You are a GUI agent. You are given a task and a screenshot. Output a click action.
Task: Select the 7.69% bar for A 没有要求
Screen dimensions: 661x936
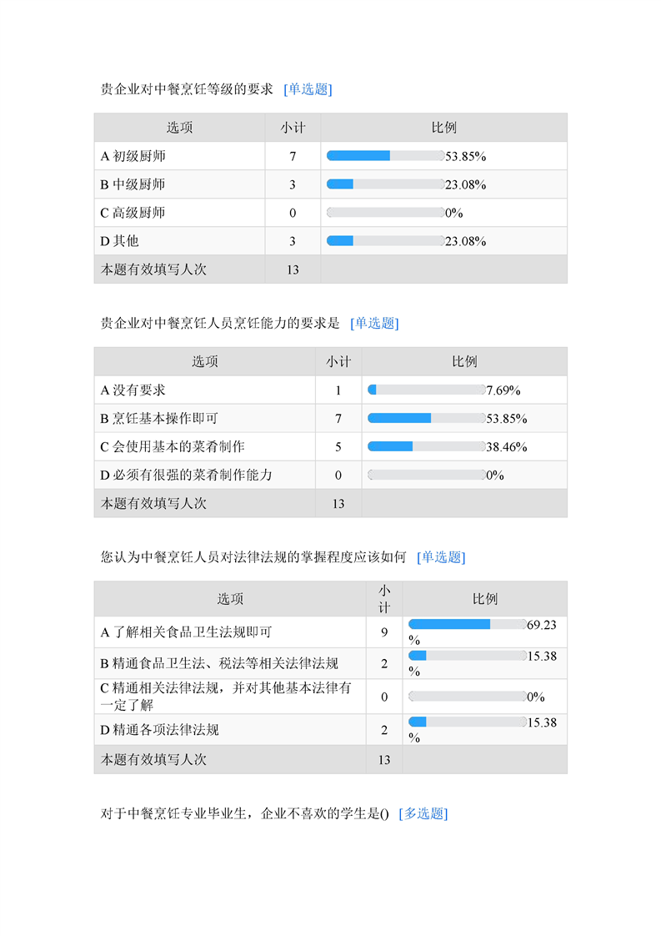[426, 390]
